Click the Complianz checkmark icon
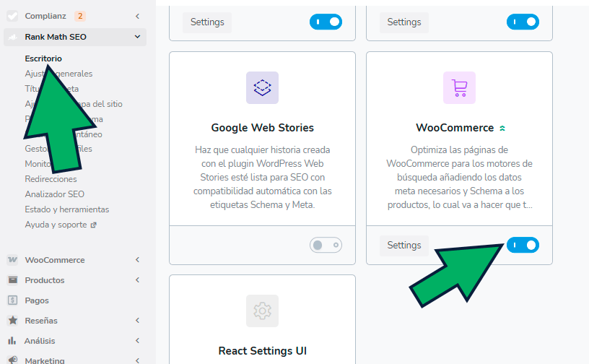The image size is (589, 364). pyautogui.click(x=12, y=16)
